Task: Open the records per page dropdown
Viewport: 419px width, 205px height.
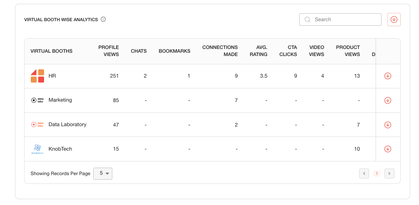Action: pos(103,173)
